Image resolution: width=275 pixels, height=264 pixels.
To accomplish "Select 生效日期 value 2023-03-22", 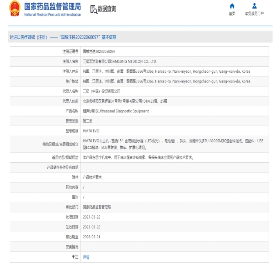I will (92, 227).
